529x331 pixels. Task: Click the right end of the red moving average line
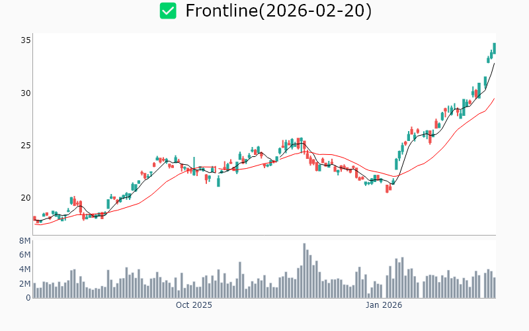click(494, 99)
